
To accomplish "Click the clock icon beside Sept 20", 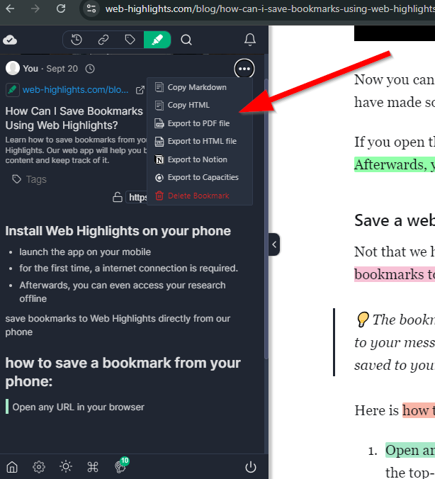I will tap(90, 69).
